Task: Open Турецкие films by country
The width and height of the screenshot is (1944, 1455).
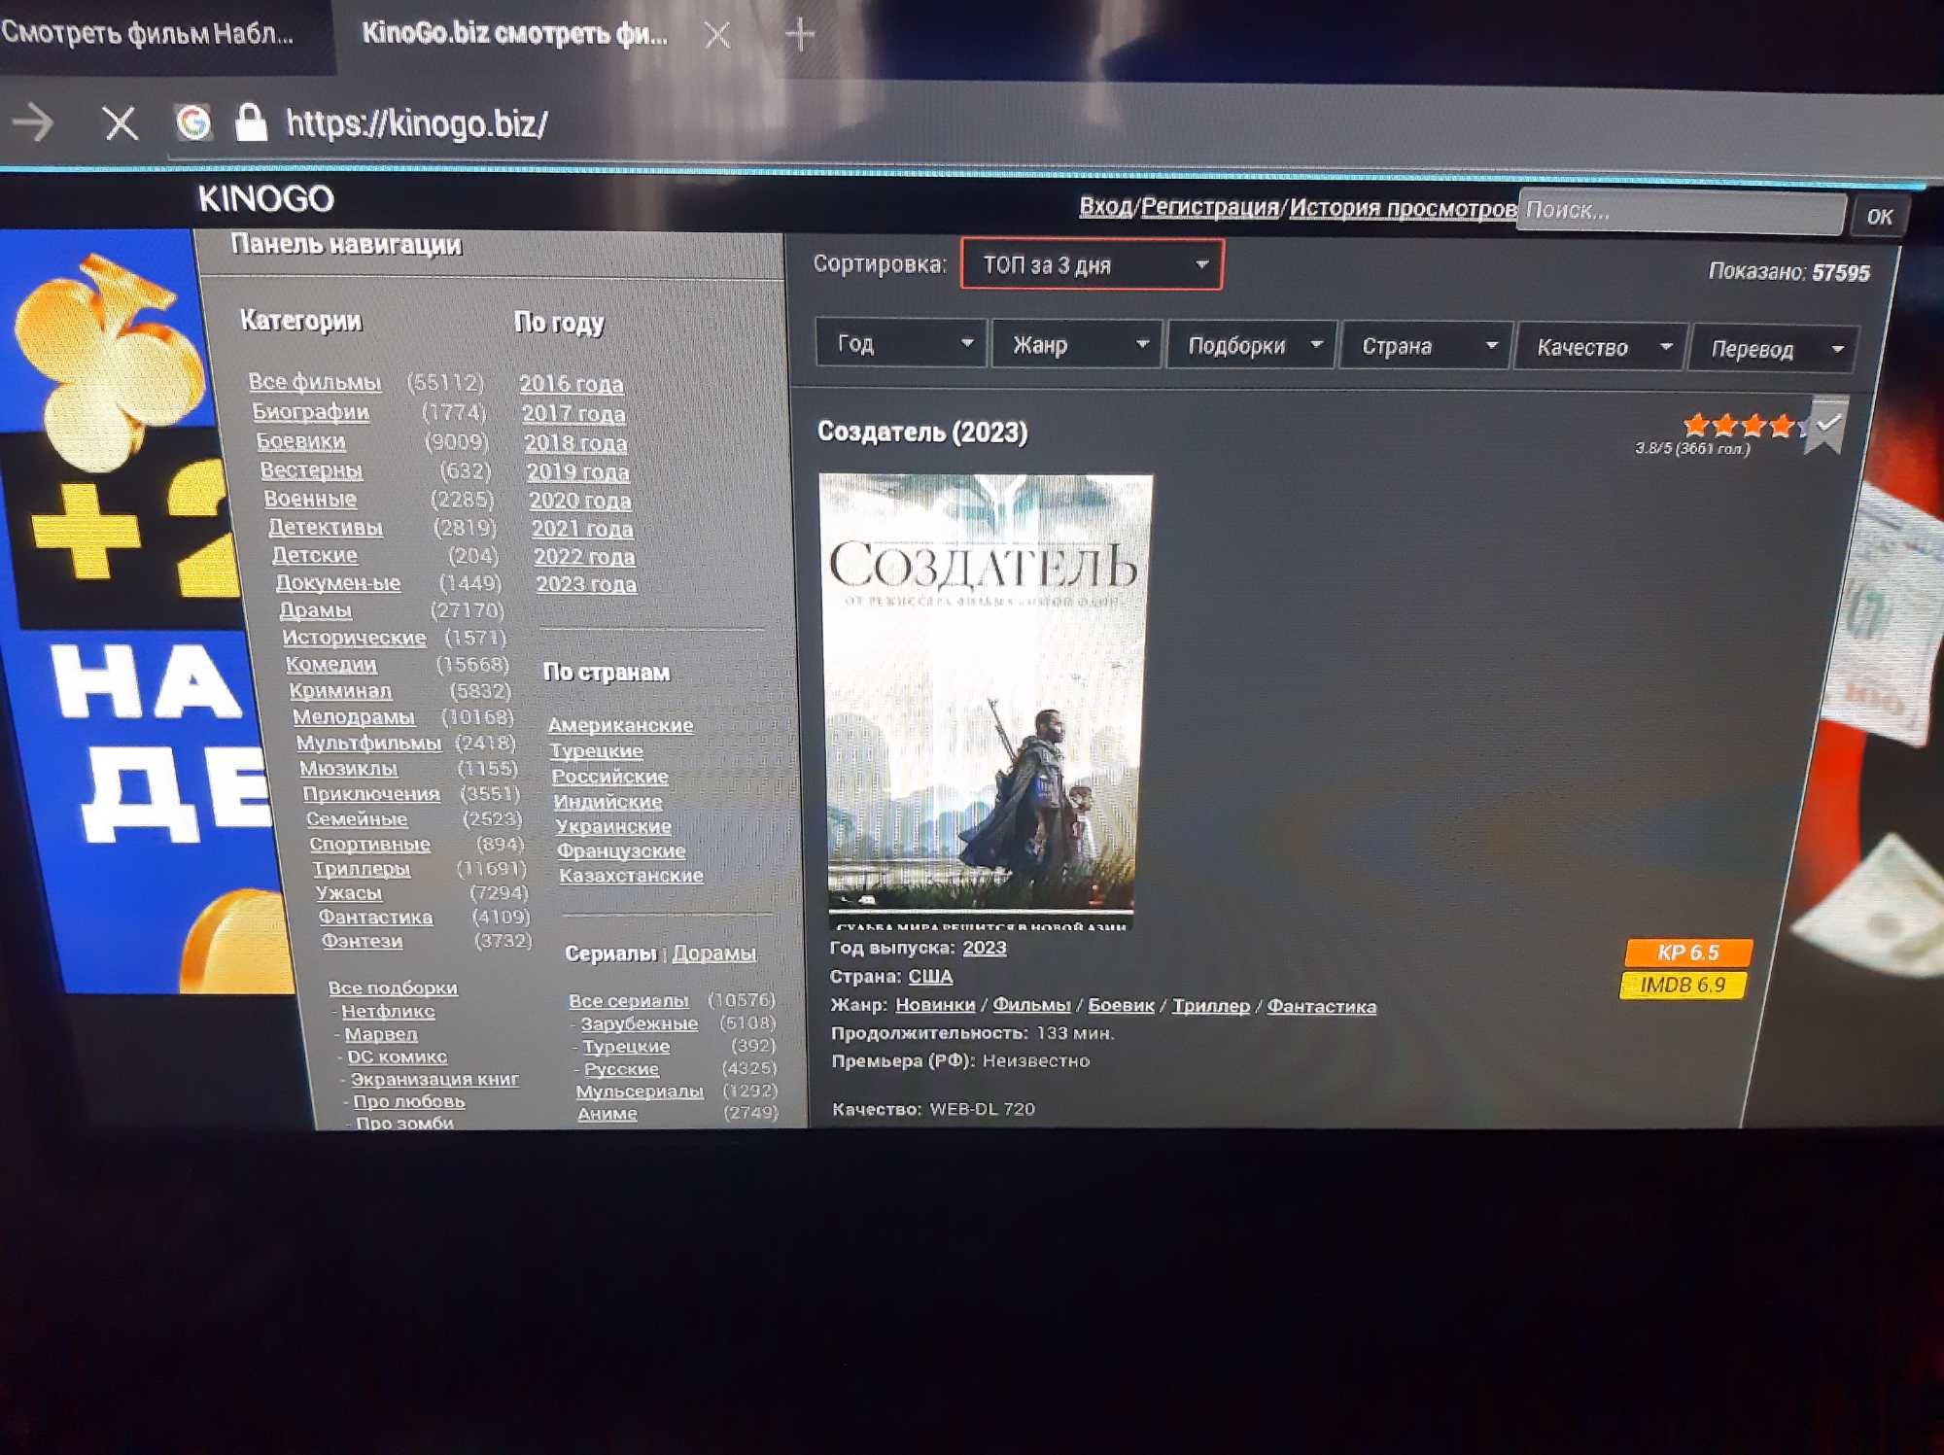Action: tap(596, 750)
